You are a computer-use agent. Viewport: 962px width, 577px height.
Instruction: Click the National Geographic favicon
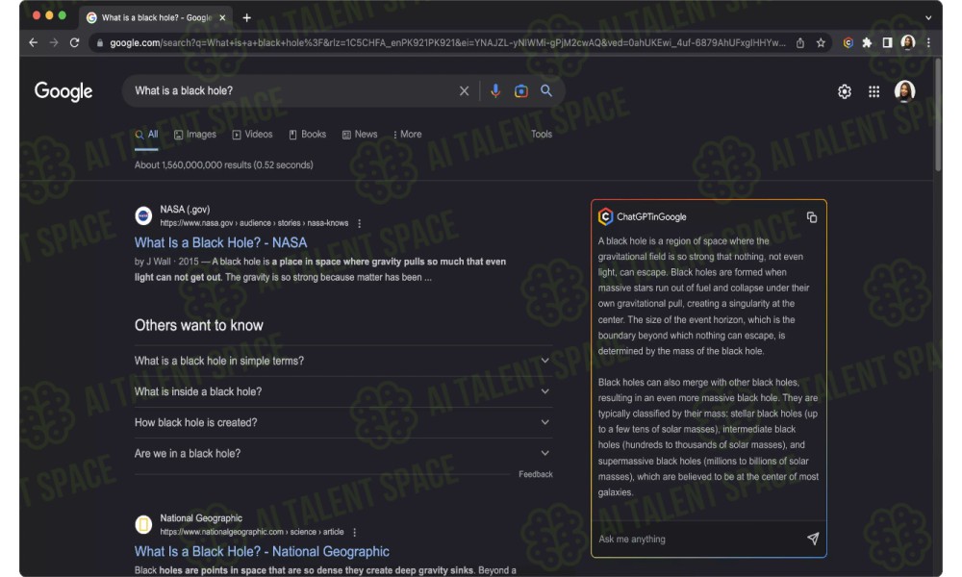(x=143, y=524)
